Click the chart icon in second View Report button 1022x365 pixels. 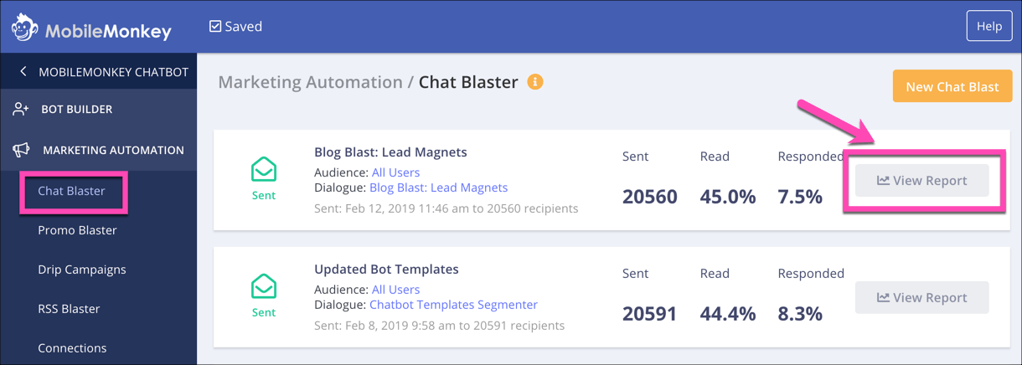883,297
